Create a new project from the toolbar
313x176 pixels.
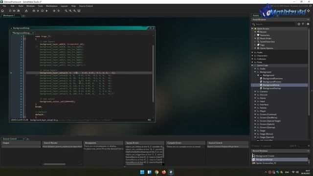pyautogui.click(x=10, y=11)
